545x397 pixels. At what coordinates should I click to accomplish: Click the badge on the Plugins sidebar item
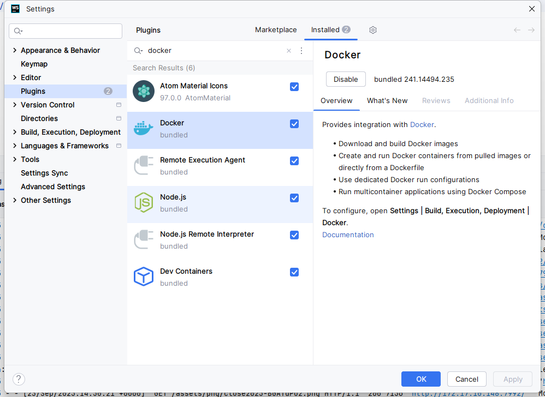(108, 91)
